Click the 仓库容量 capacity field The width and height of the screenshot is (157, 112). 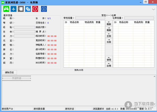(x=139, y=18)
